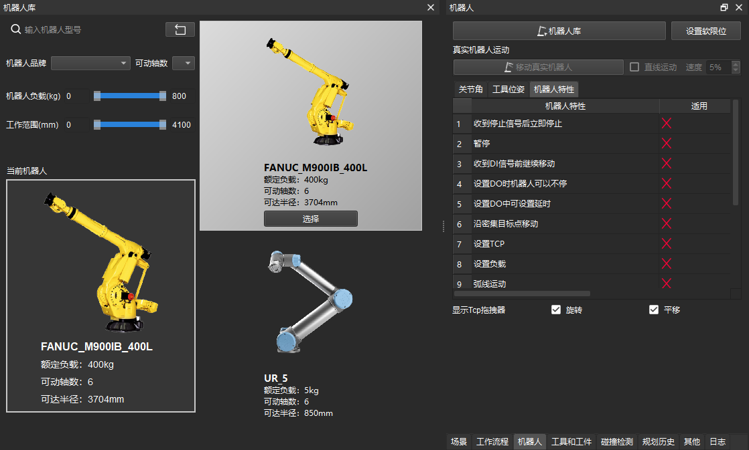Close the 机器人 panel
Viewport: 749px width, 450px height.
tap(739, 7)
